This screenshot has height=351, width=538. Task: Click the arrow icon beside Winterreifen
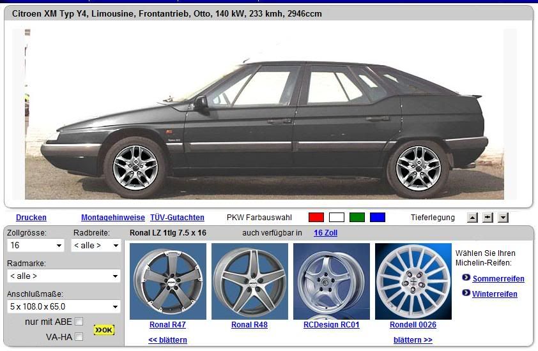pyautogui.click(x=466, y=293)
